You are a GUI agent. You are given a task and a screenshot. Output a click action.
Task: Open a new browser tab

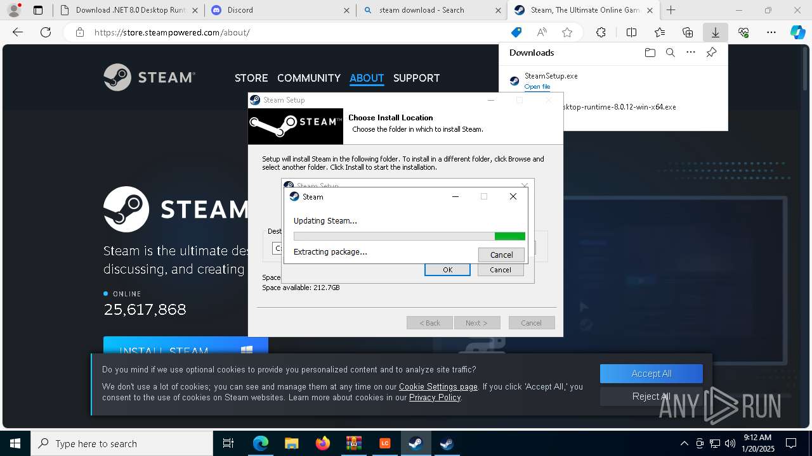(x=671, y=9)
